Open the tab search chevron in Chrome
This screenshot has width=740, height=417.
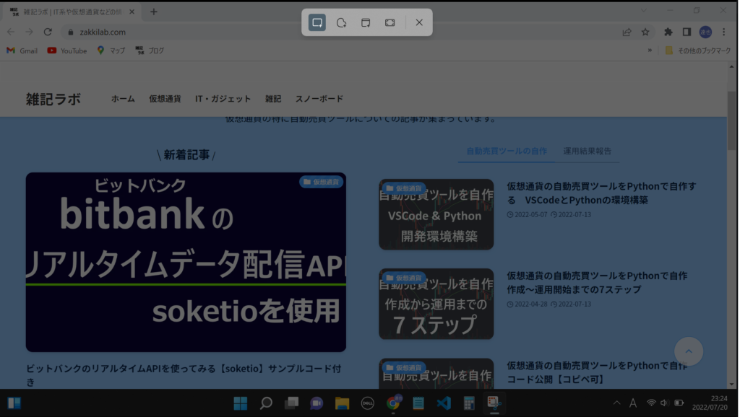[x=644, y=10]
